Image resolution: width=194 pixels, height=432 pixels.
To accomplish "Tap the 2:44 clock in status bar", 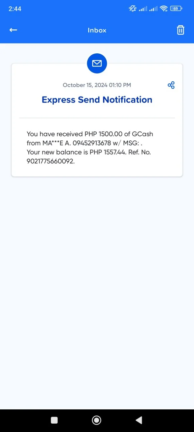I will [15, 9].
